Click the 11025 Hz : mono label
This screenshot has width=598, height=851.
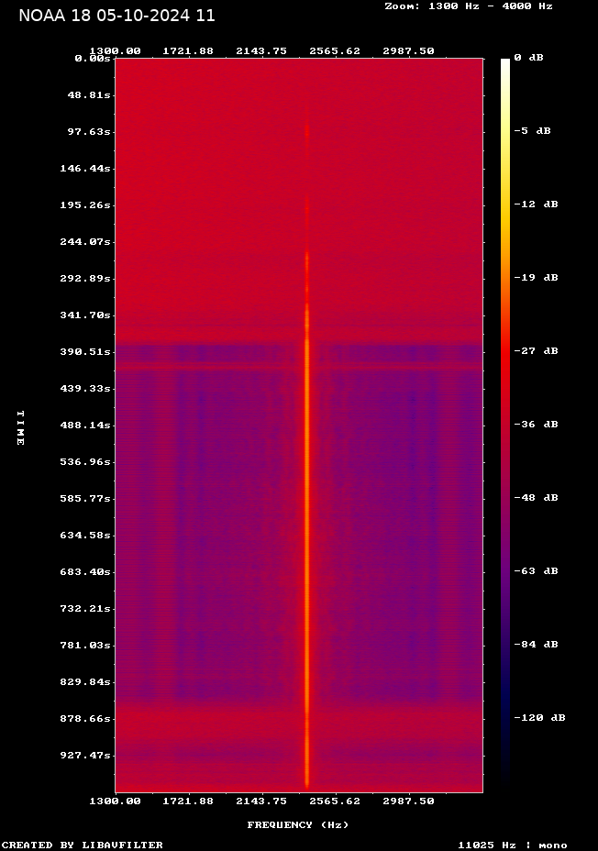tap(513, 845)
